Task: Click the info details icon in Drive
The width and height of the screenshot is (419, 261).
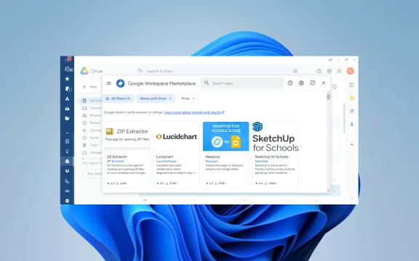Action: point(335,87)
